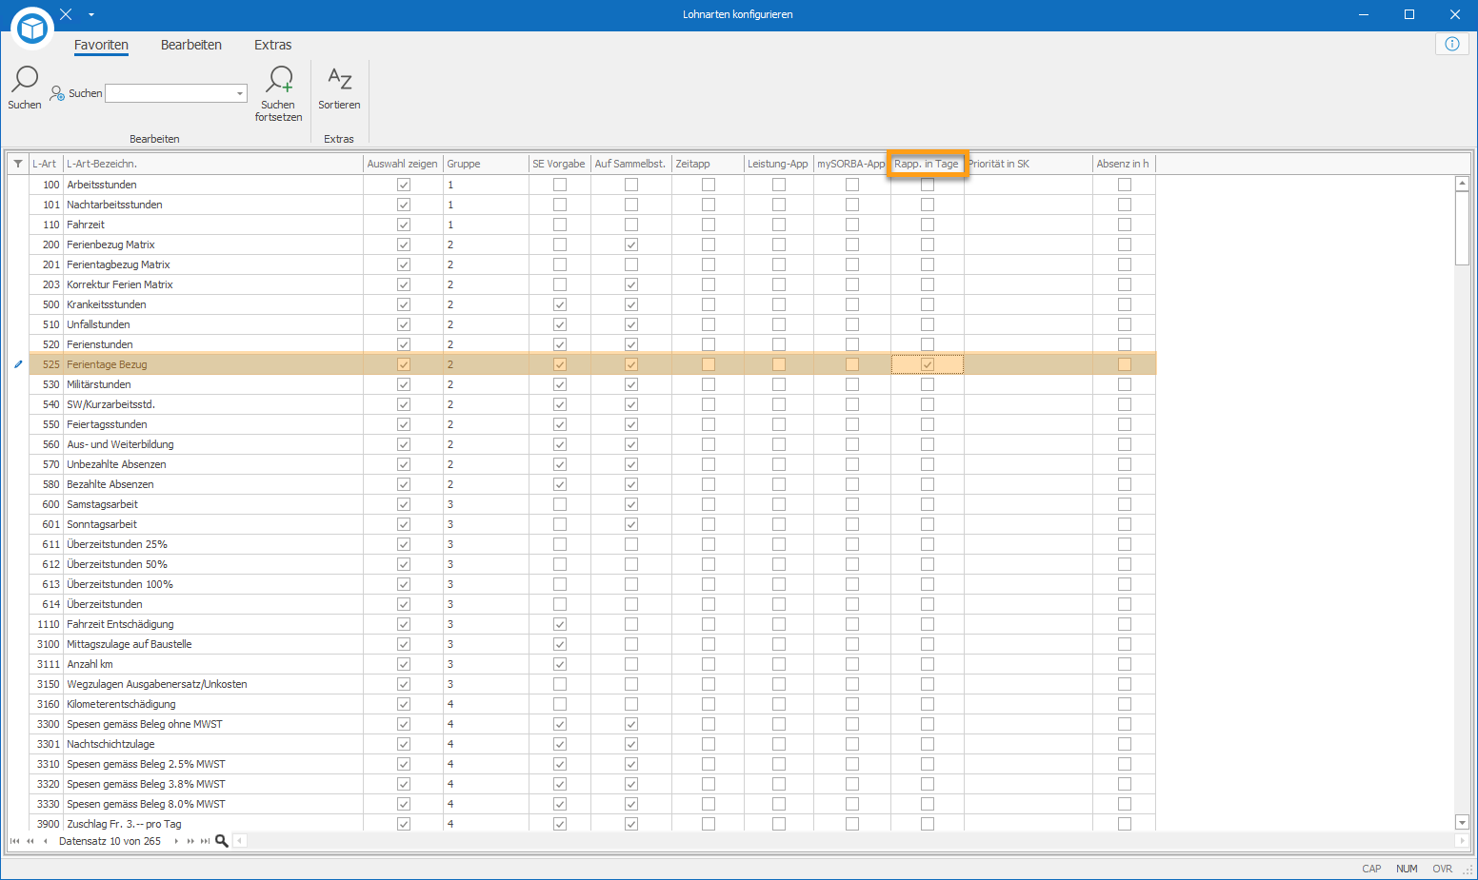1478x880 pixels.
Task: Click the vertical scrollbar thumb
Action: coord(1463,228)
